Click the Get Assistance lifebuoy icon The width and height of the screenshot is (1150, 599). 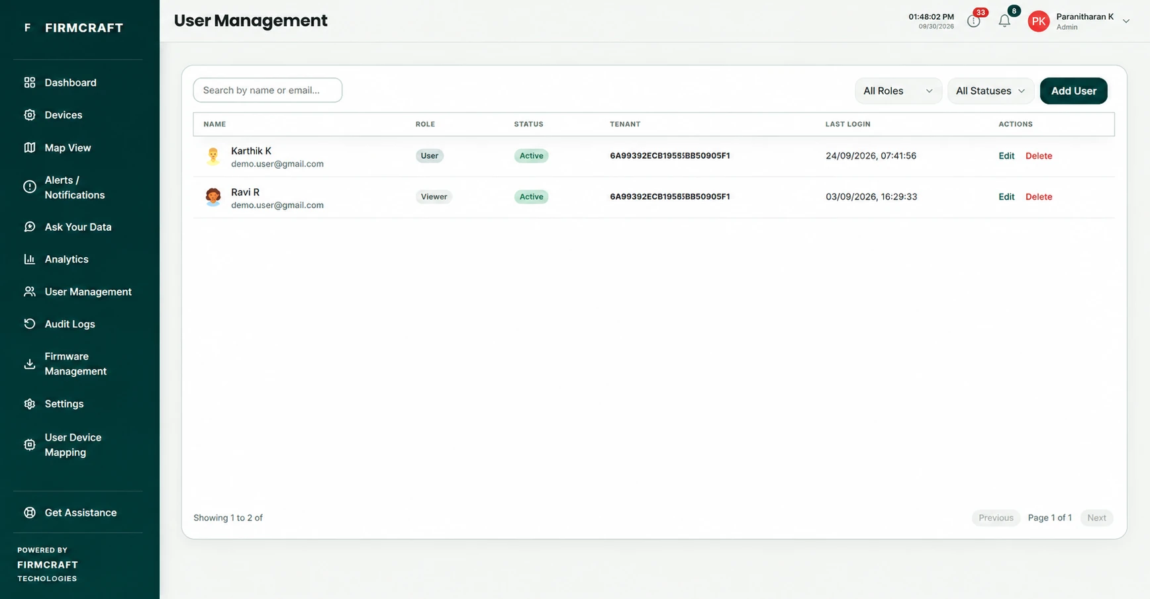(30, 512)
